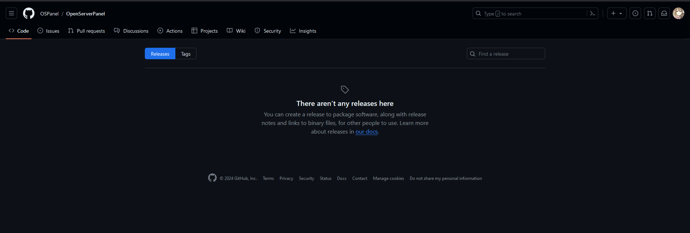Viewport: 690px width, 233px height.
Task: Switch to the Tags view
Action: pyautogui.click(x=186, y=54)
